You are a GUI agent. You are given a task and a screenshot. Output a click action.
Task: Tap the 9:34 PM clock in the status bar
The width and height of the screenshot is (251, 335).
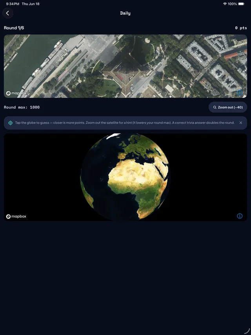[13, 4]
